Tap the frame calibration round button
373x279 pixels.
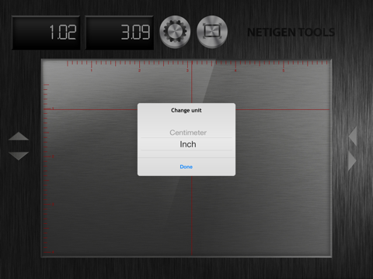[212, 32]
